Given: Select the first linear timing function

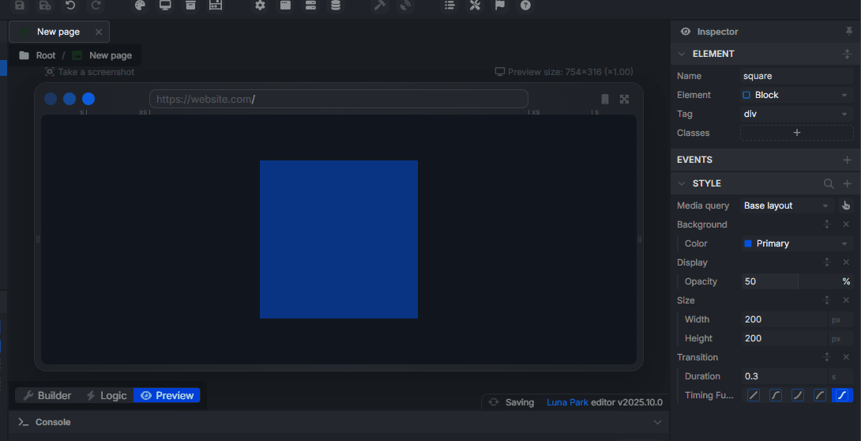Looking at the screenshot, I should (754, 395).
